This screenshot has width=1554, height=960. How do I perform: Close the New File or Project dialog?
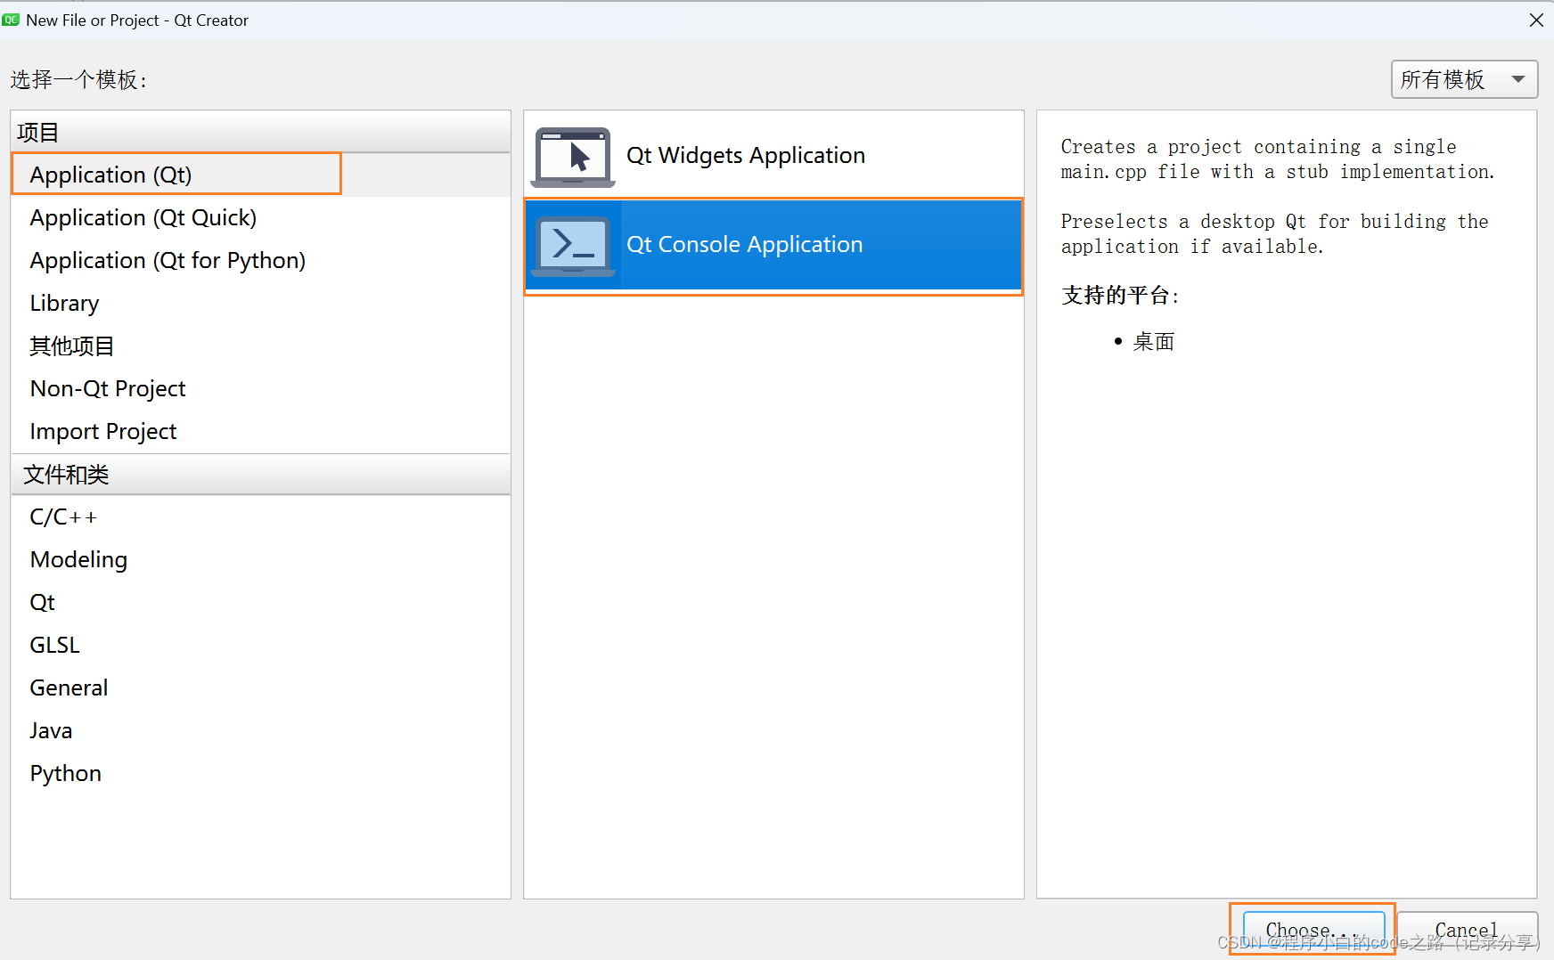(x=1536, y=20)
